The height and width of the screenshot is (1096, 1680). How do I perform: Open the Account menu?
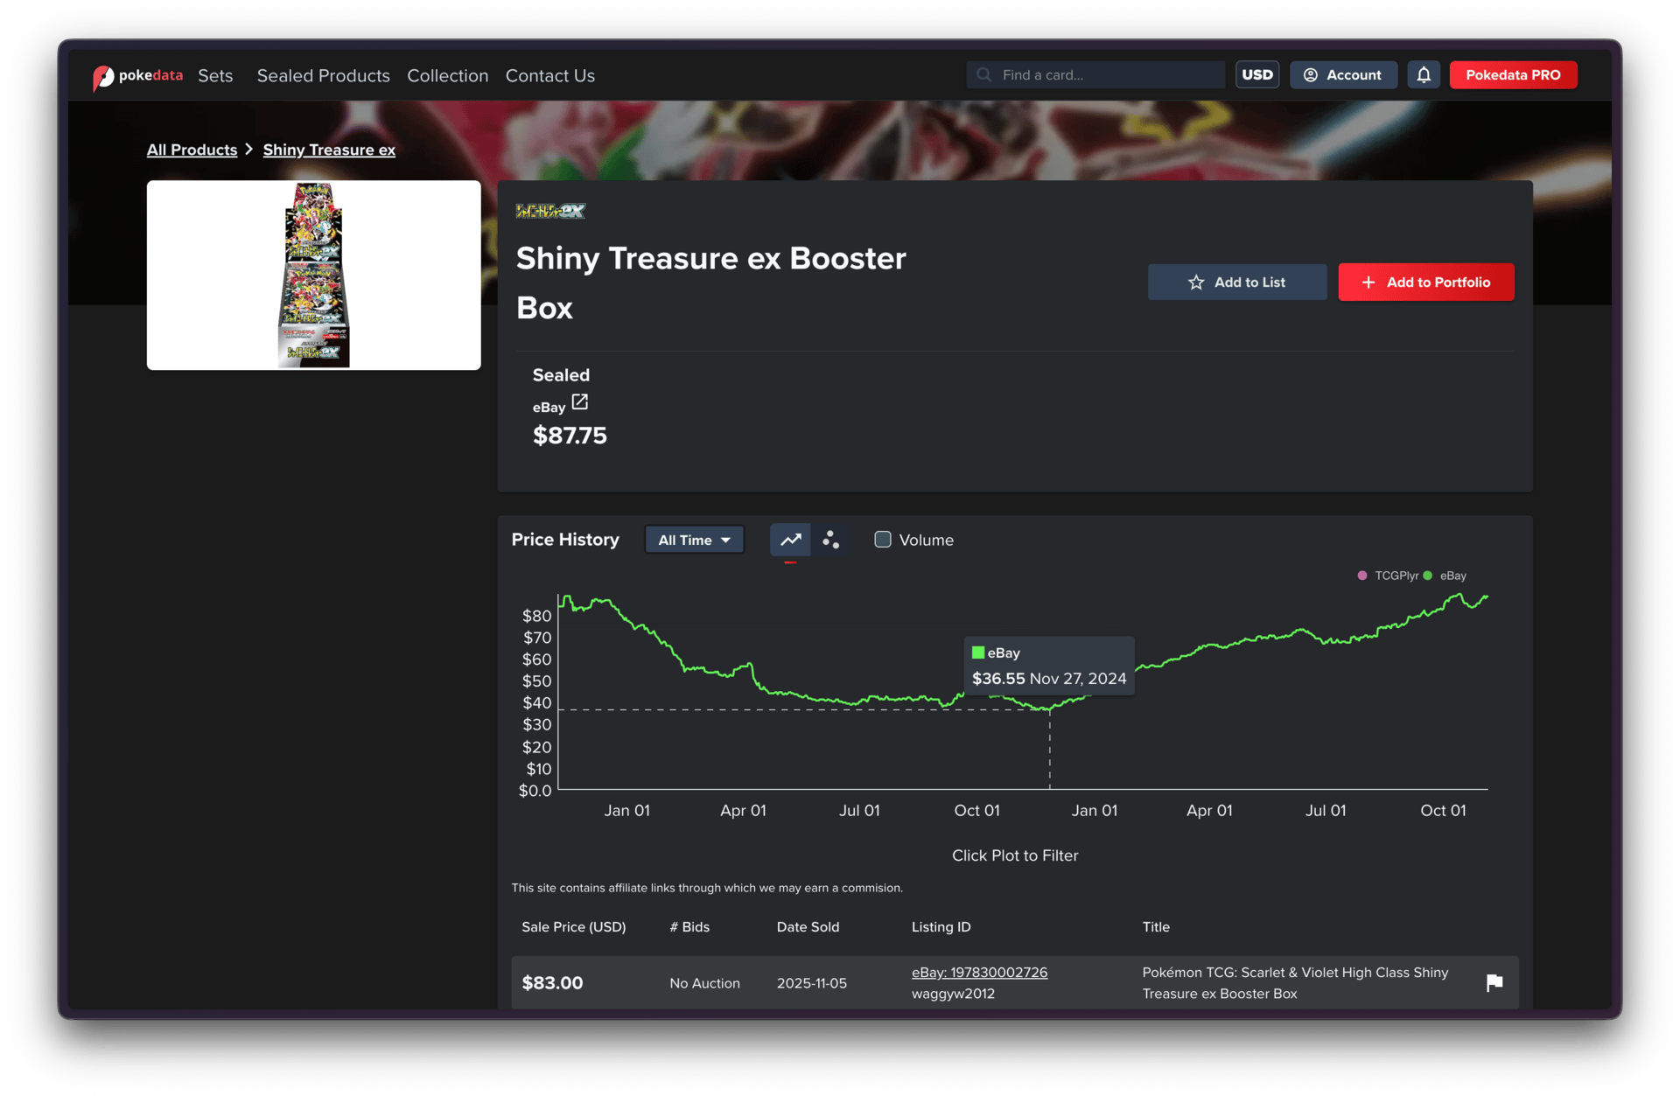click(1342, 75)
